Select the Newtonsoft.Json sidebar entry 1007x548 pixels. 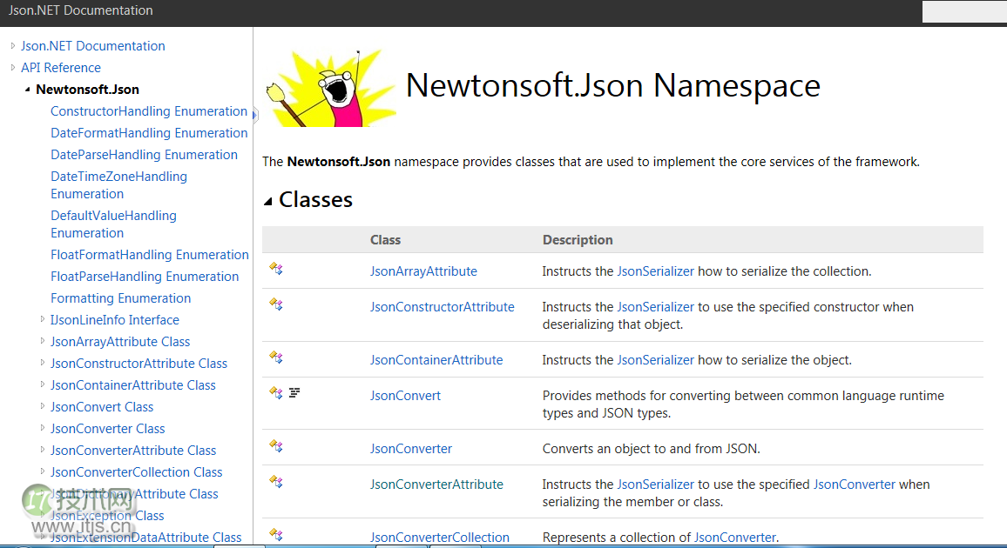[x=87, y=90]
